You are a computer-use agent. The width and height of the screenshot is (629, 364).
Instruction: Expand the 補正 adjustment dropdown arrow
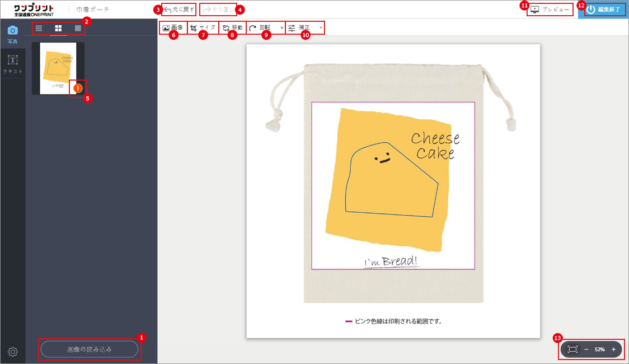[321, 27]
